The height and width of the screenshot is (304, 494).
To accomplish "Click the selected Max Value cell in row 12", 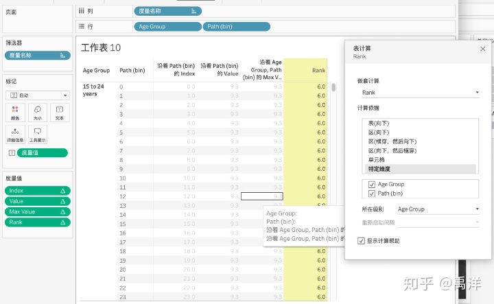I will (262, 196).
